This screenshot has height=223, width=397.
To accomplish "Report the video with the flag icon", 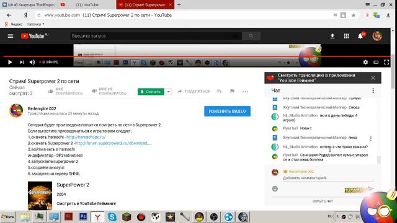I will (x=232, y=91).
